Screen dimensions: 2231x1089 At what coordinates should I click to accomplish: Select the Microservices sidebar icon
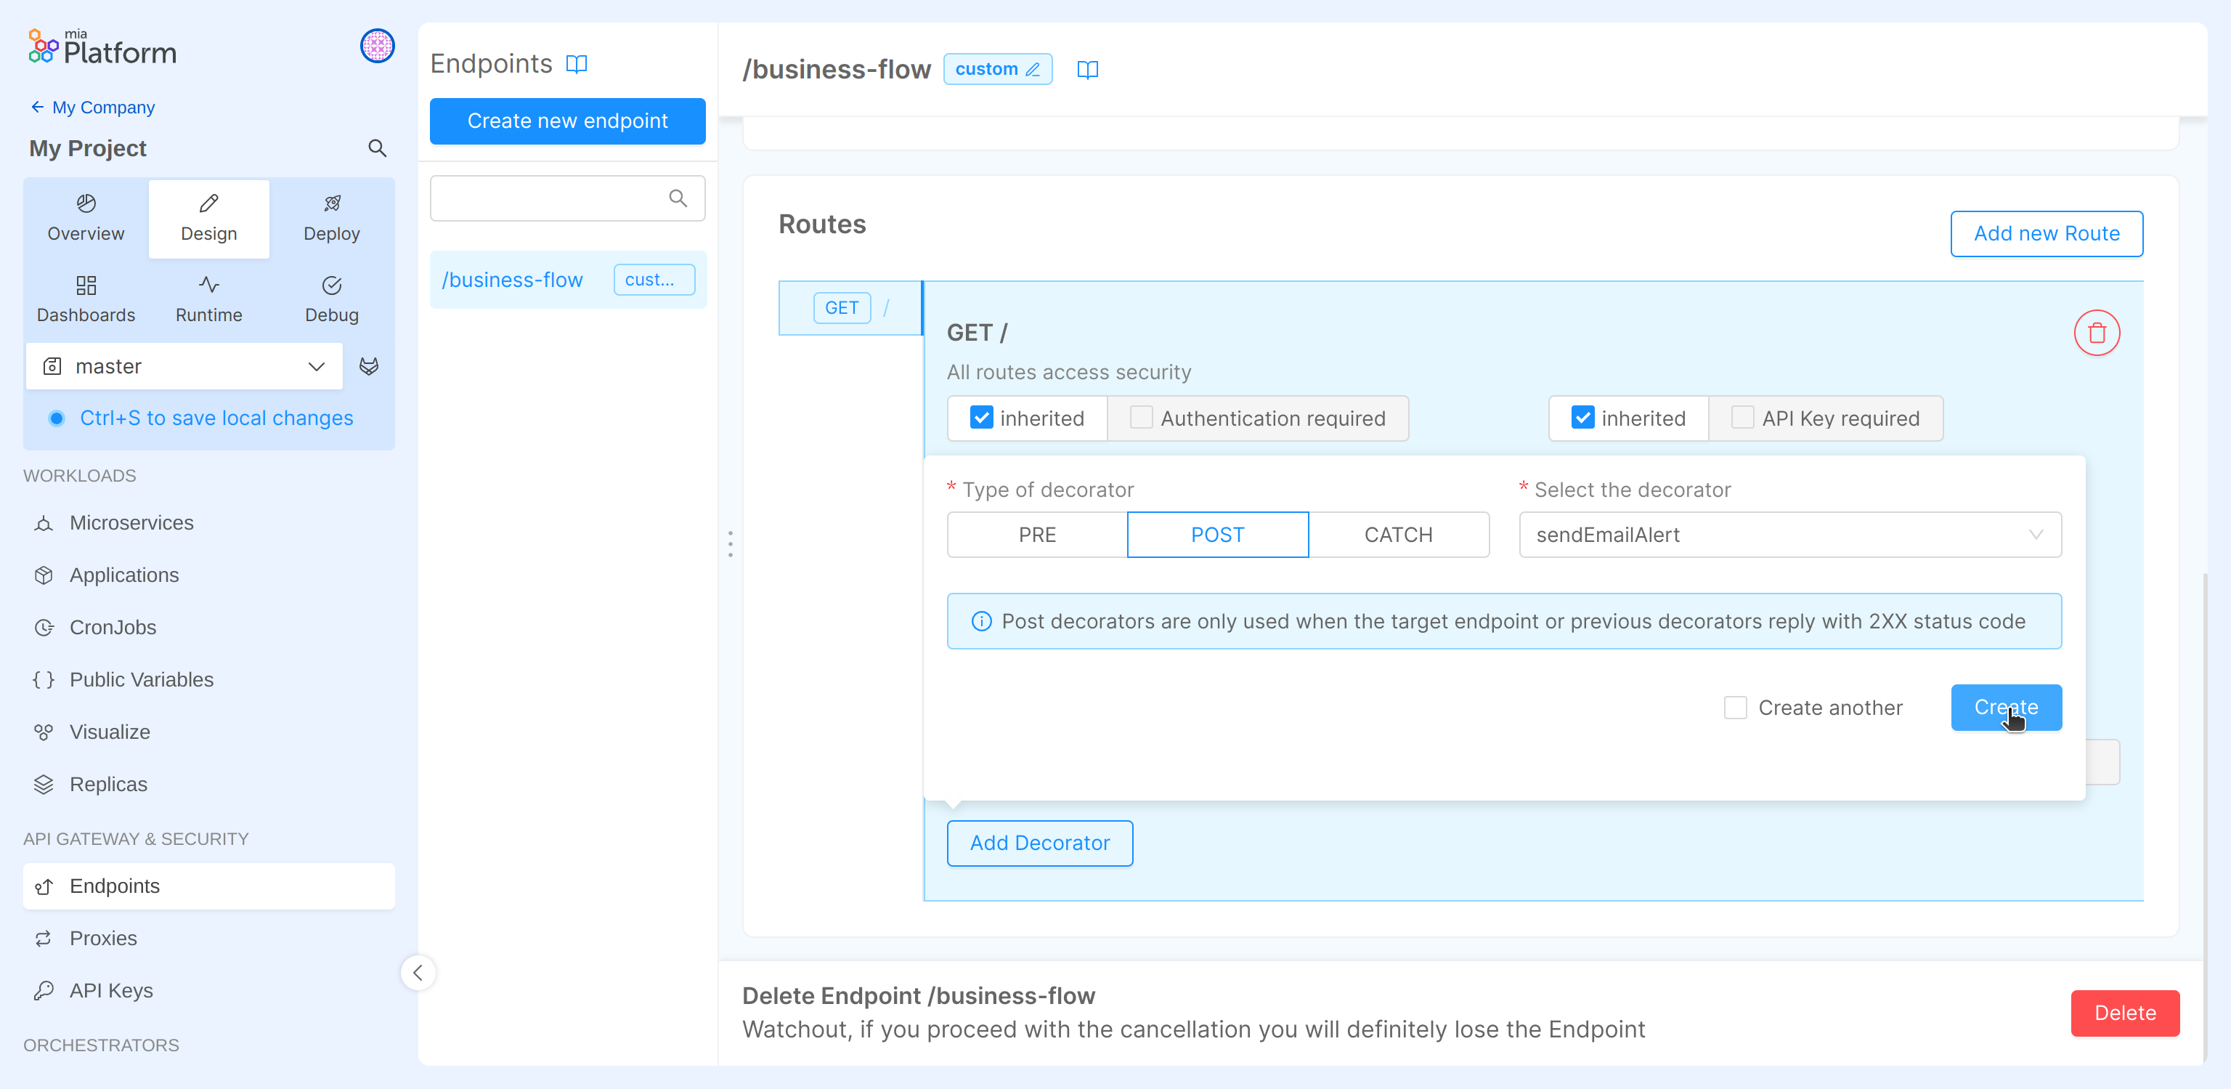[x=44, y=523]
